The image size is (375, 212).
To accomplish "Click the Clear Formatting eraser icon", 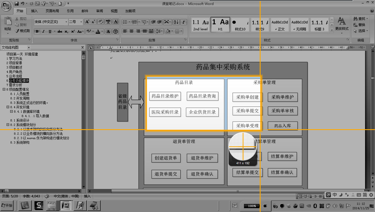I will (101, 22).
